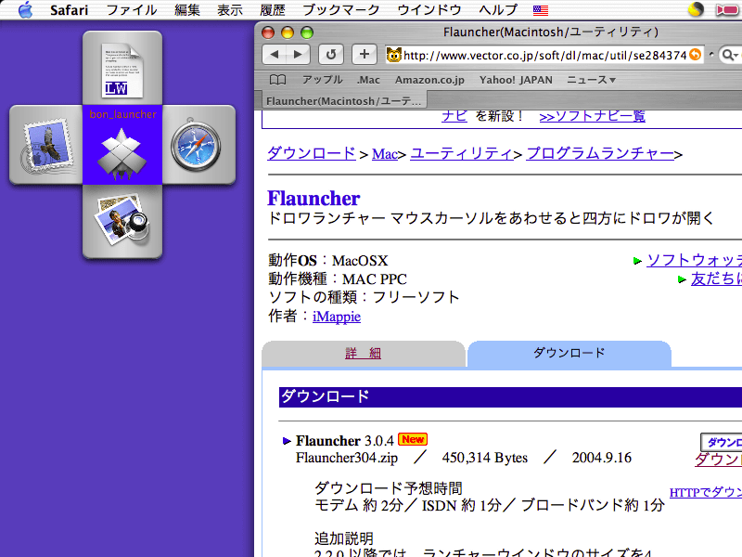The image size is (742, 557).
Task: Click the Flauncher heading text
Action: click(313, 199)
